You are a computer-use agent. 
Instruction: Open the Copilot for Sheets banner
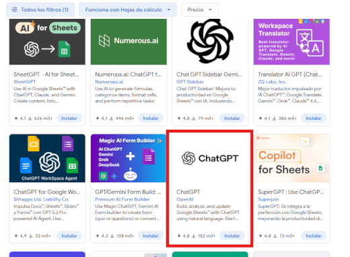pyautogui.click(x=291, y=158)
